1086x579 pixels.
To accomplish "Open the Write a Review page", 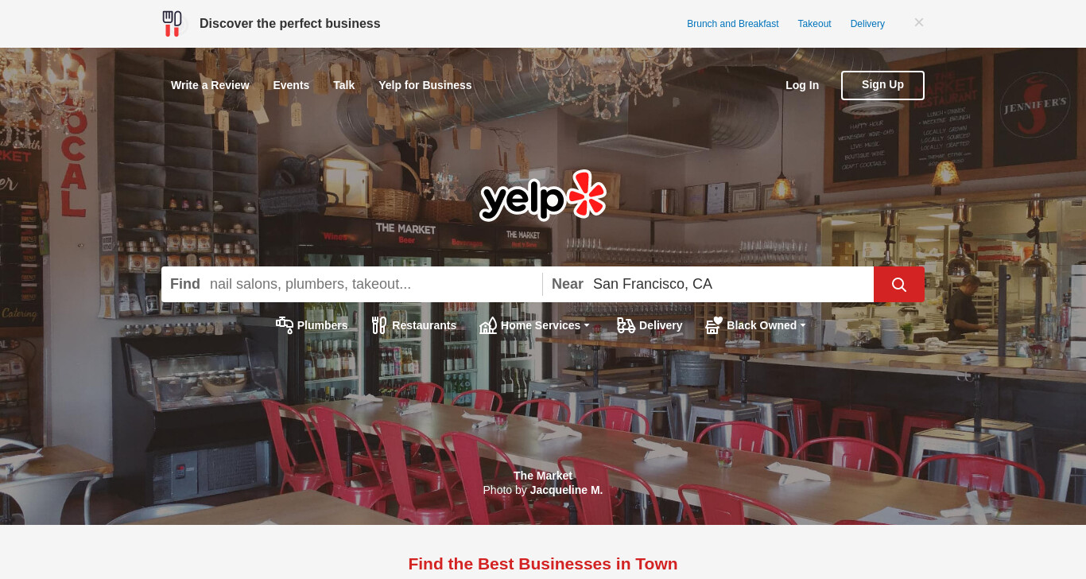I will (x=210, y=85).
